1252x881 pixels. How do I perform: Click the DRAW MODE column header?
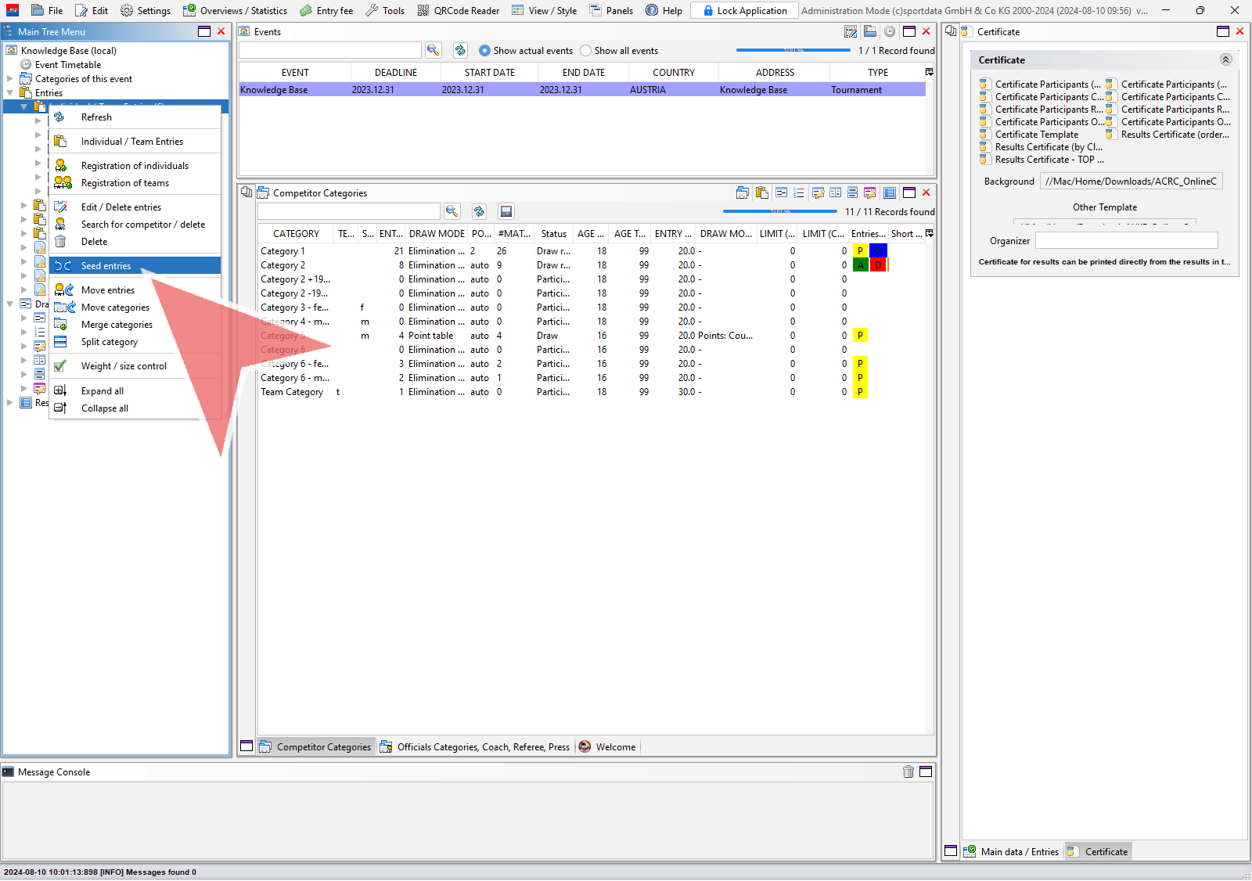coord(437,233)
